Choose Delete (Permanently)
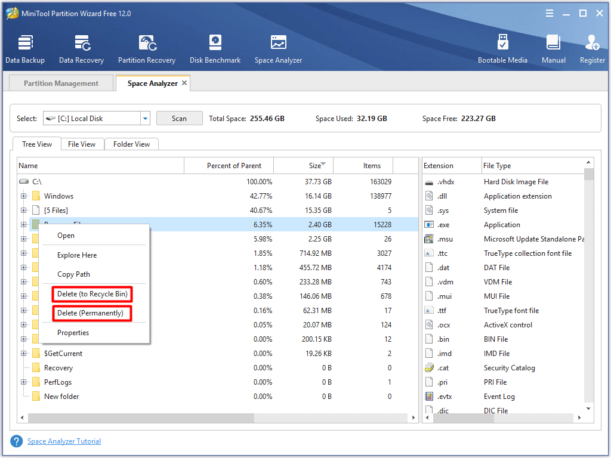Screen dimensions: 611x458 [x=92, y=313]
